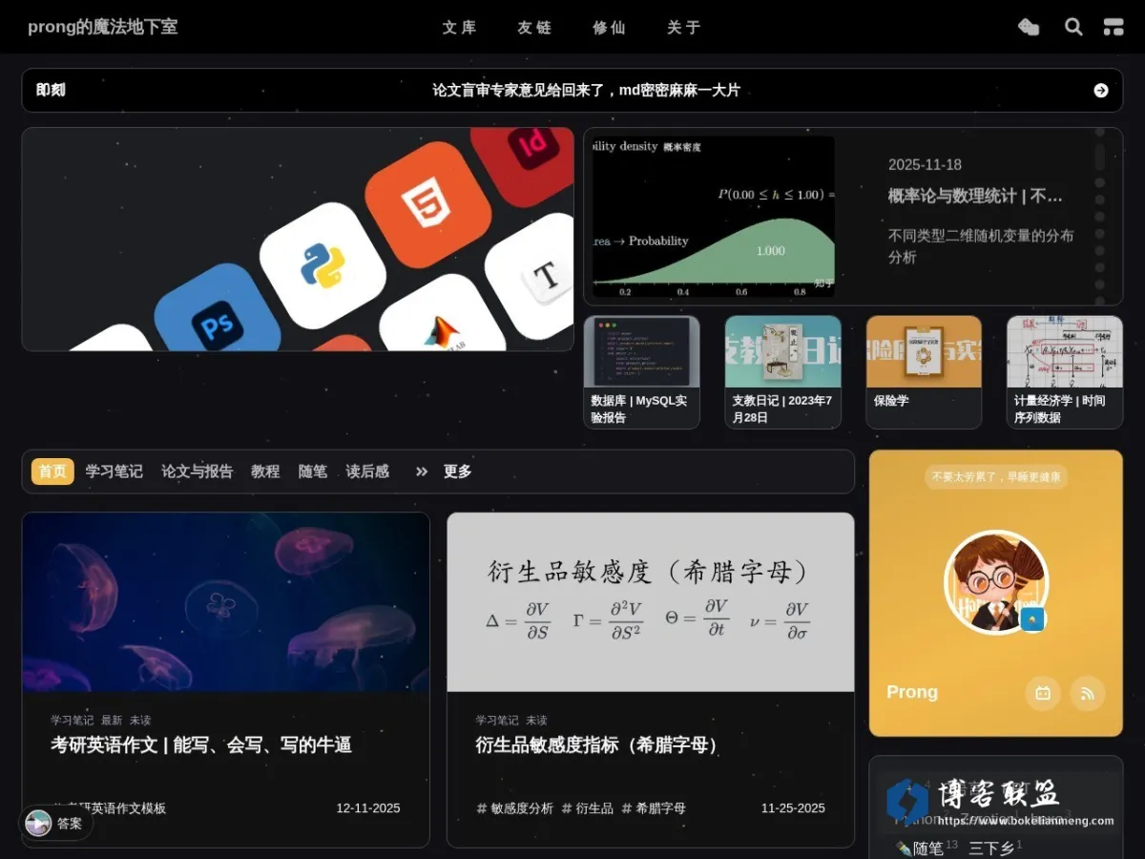The height and width of the screenshot is (859, 1145).
Task: Open the 关于 menu
Action: (x=684, y=28)
